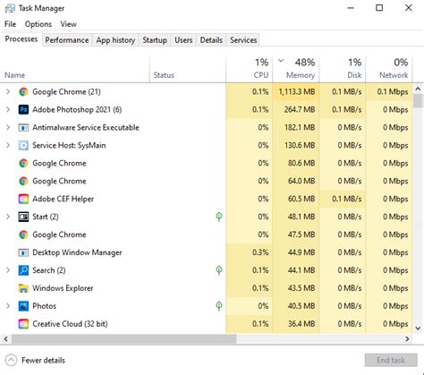This screenshot has width=424, height=375.
Task: Click the green leaf status icon for Start
Action: pyautogui.click(x=219, y=217)
